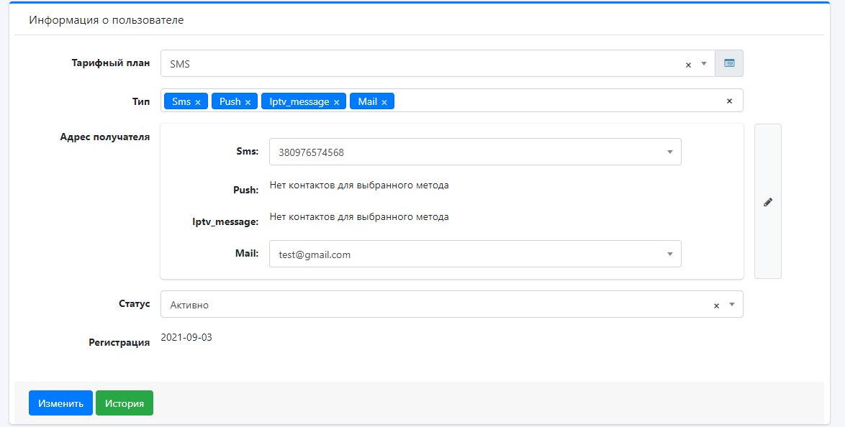Open История button
The width and height of the screenshot is (845, 427).
click(x=125, y=403)
